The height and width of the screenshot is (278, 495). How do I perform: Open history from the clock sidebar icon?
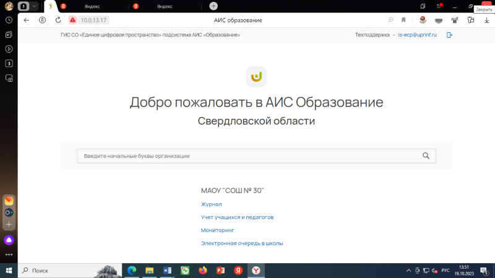9,20
